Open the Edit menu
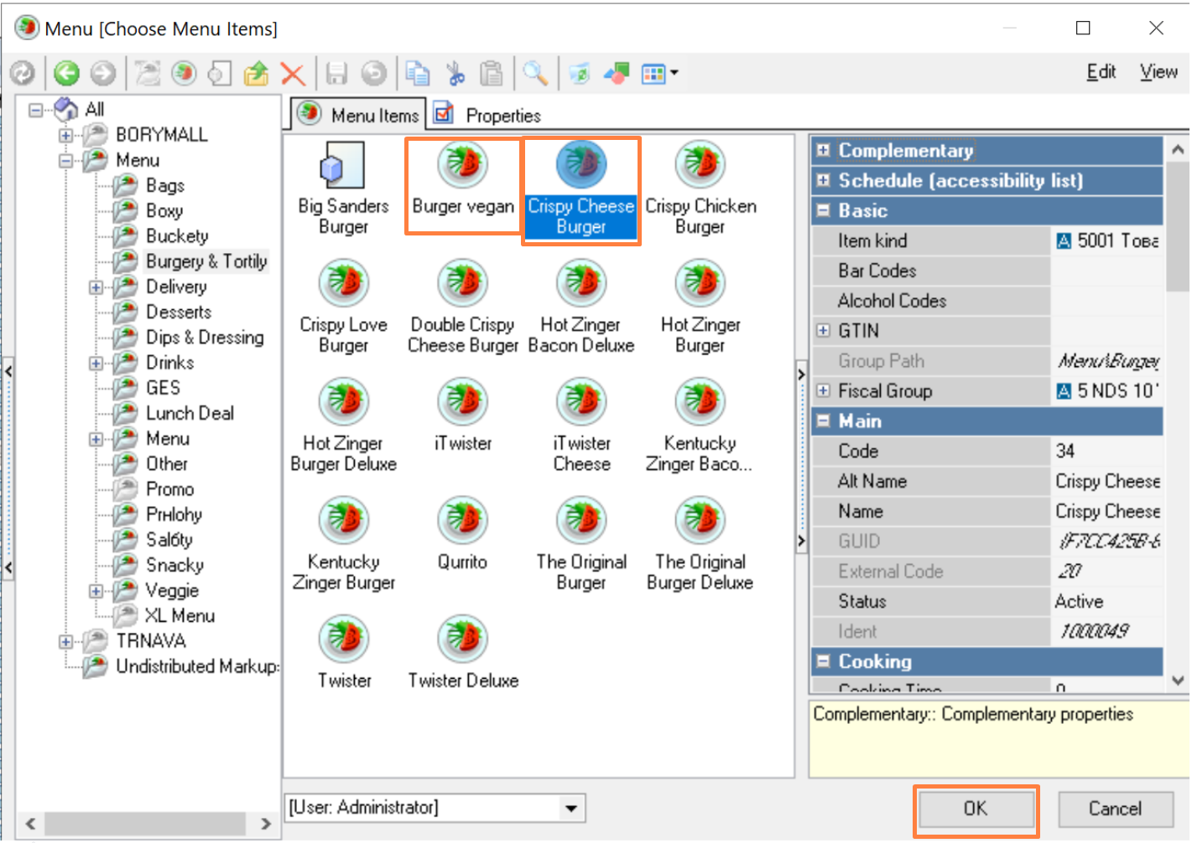This screenshot has width=1192, height=843. (x=1101, y=72)
